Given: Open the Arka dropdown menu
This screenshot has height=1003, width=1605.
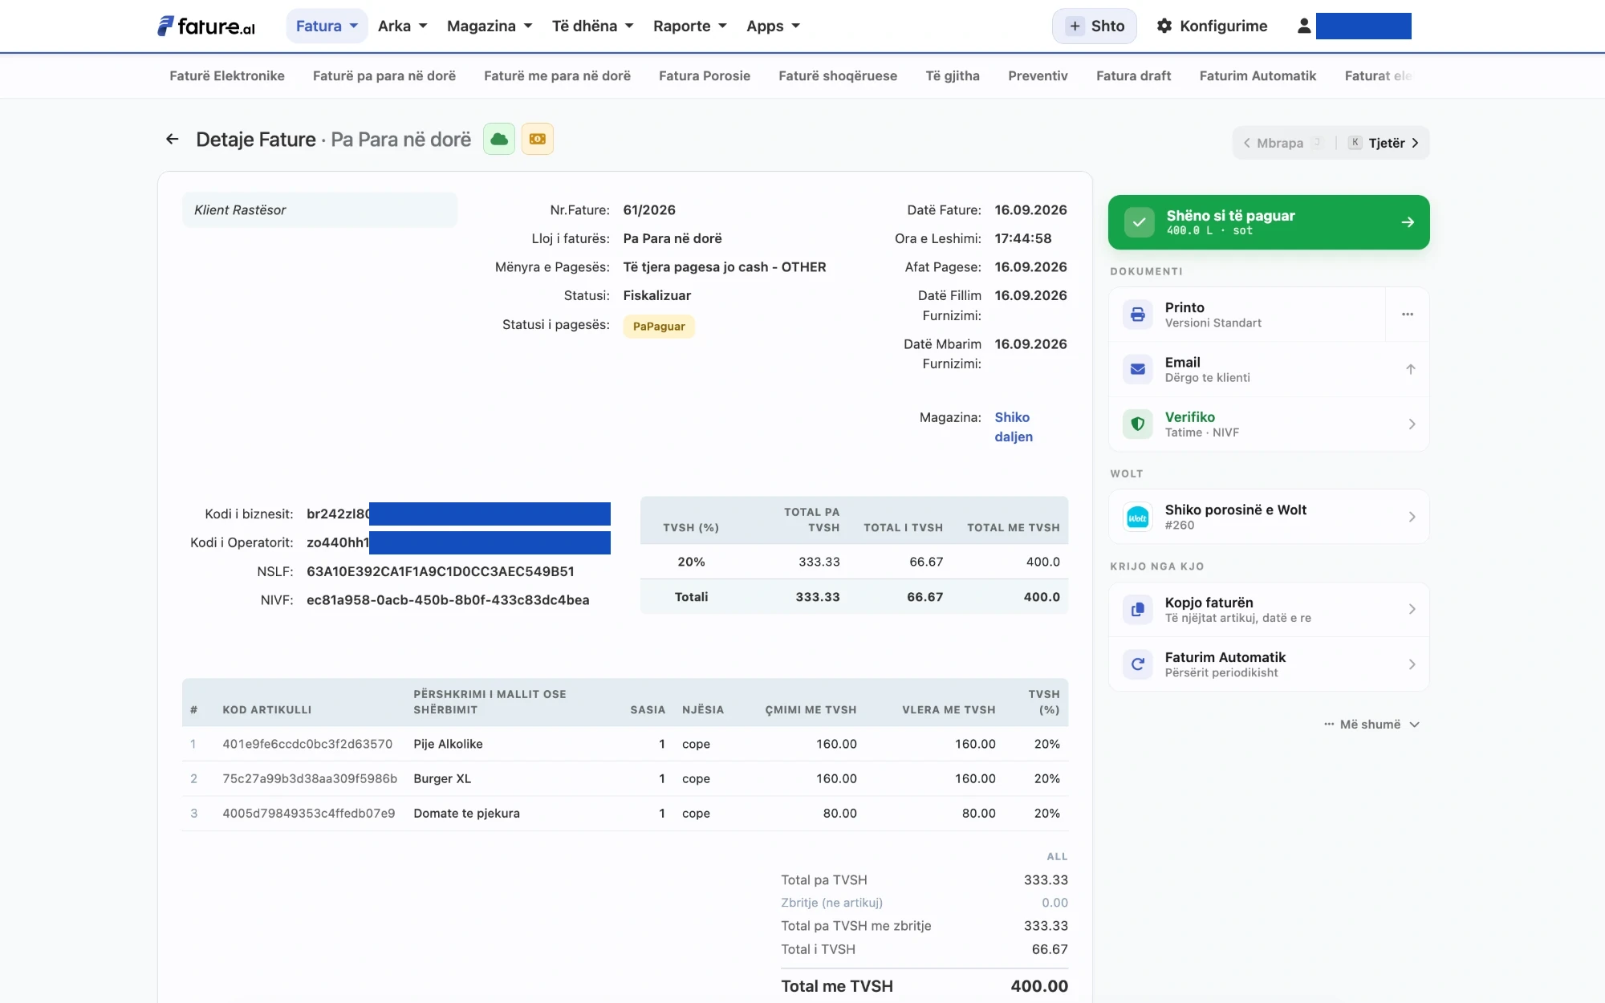Looking at the screenshot, I should 403,26.
